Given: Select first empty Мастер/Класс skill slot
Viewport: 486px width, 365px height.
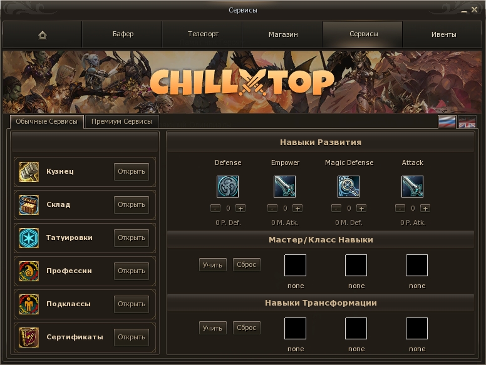Looking at the screenshot, I should 296,266.
